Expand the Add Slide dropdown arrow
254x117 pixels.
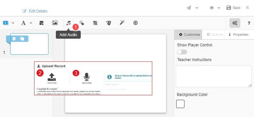(13, 23)
